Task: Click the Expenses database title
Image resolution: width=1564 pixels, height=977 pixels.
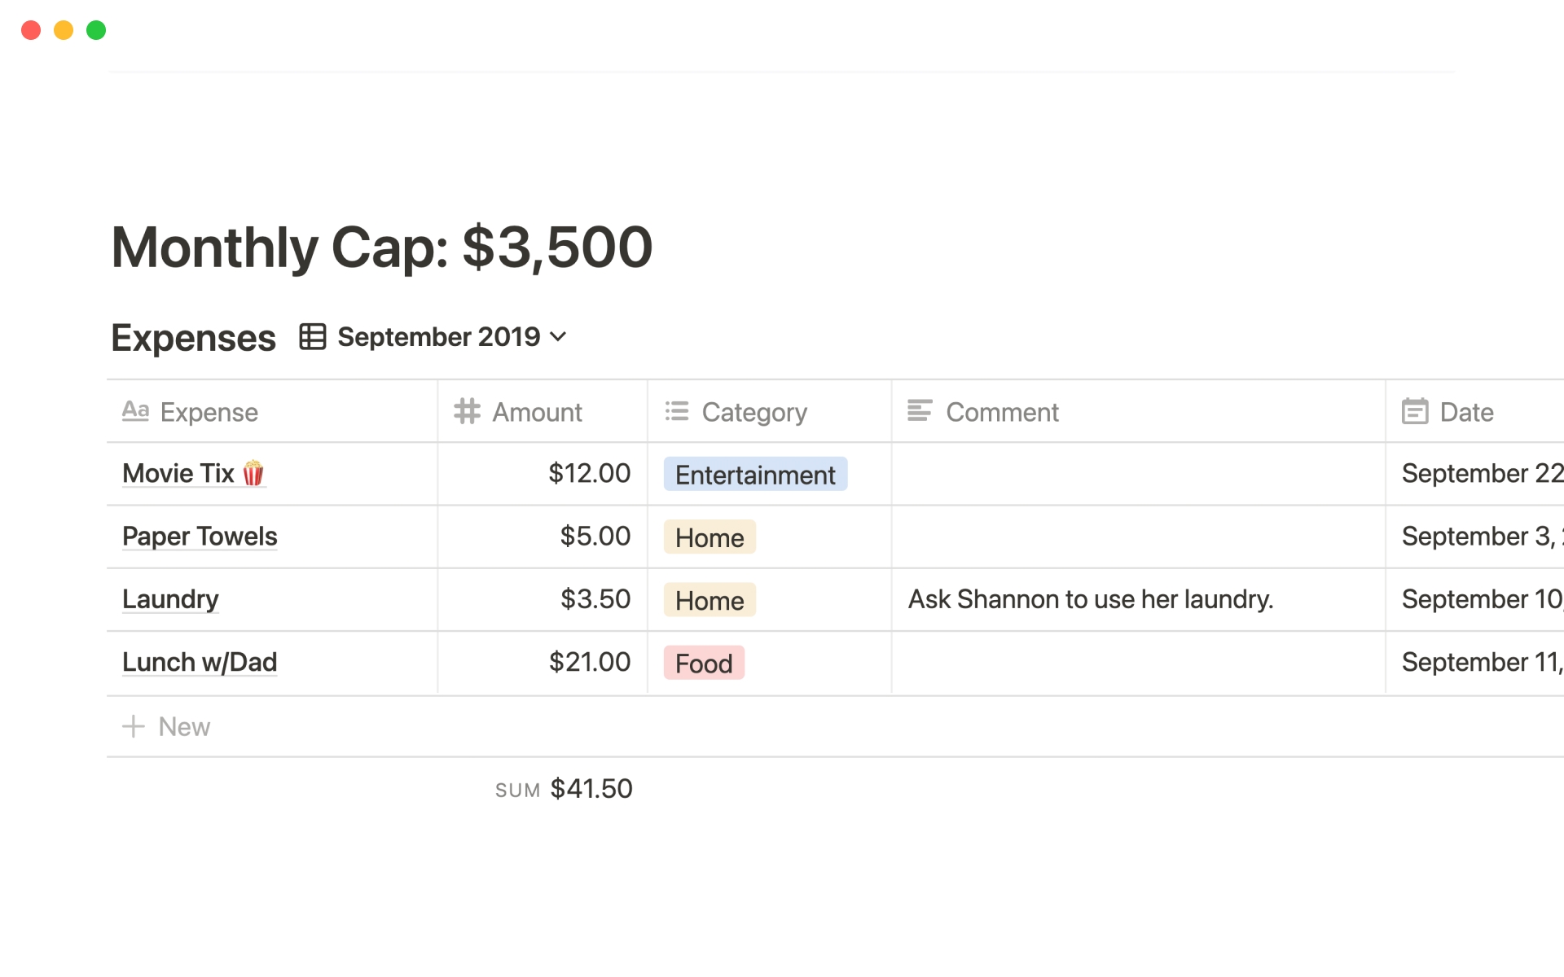Action: click(x=193, y=336)
